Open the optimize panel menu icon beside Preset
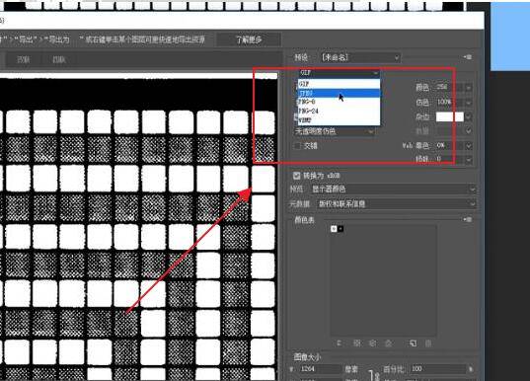Screen dimensions: 530x381 coord(468,57)
